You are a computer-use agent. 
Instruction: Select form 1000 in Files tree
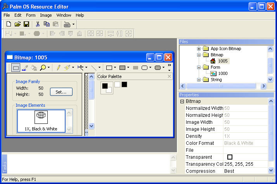223,73
